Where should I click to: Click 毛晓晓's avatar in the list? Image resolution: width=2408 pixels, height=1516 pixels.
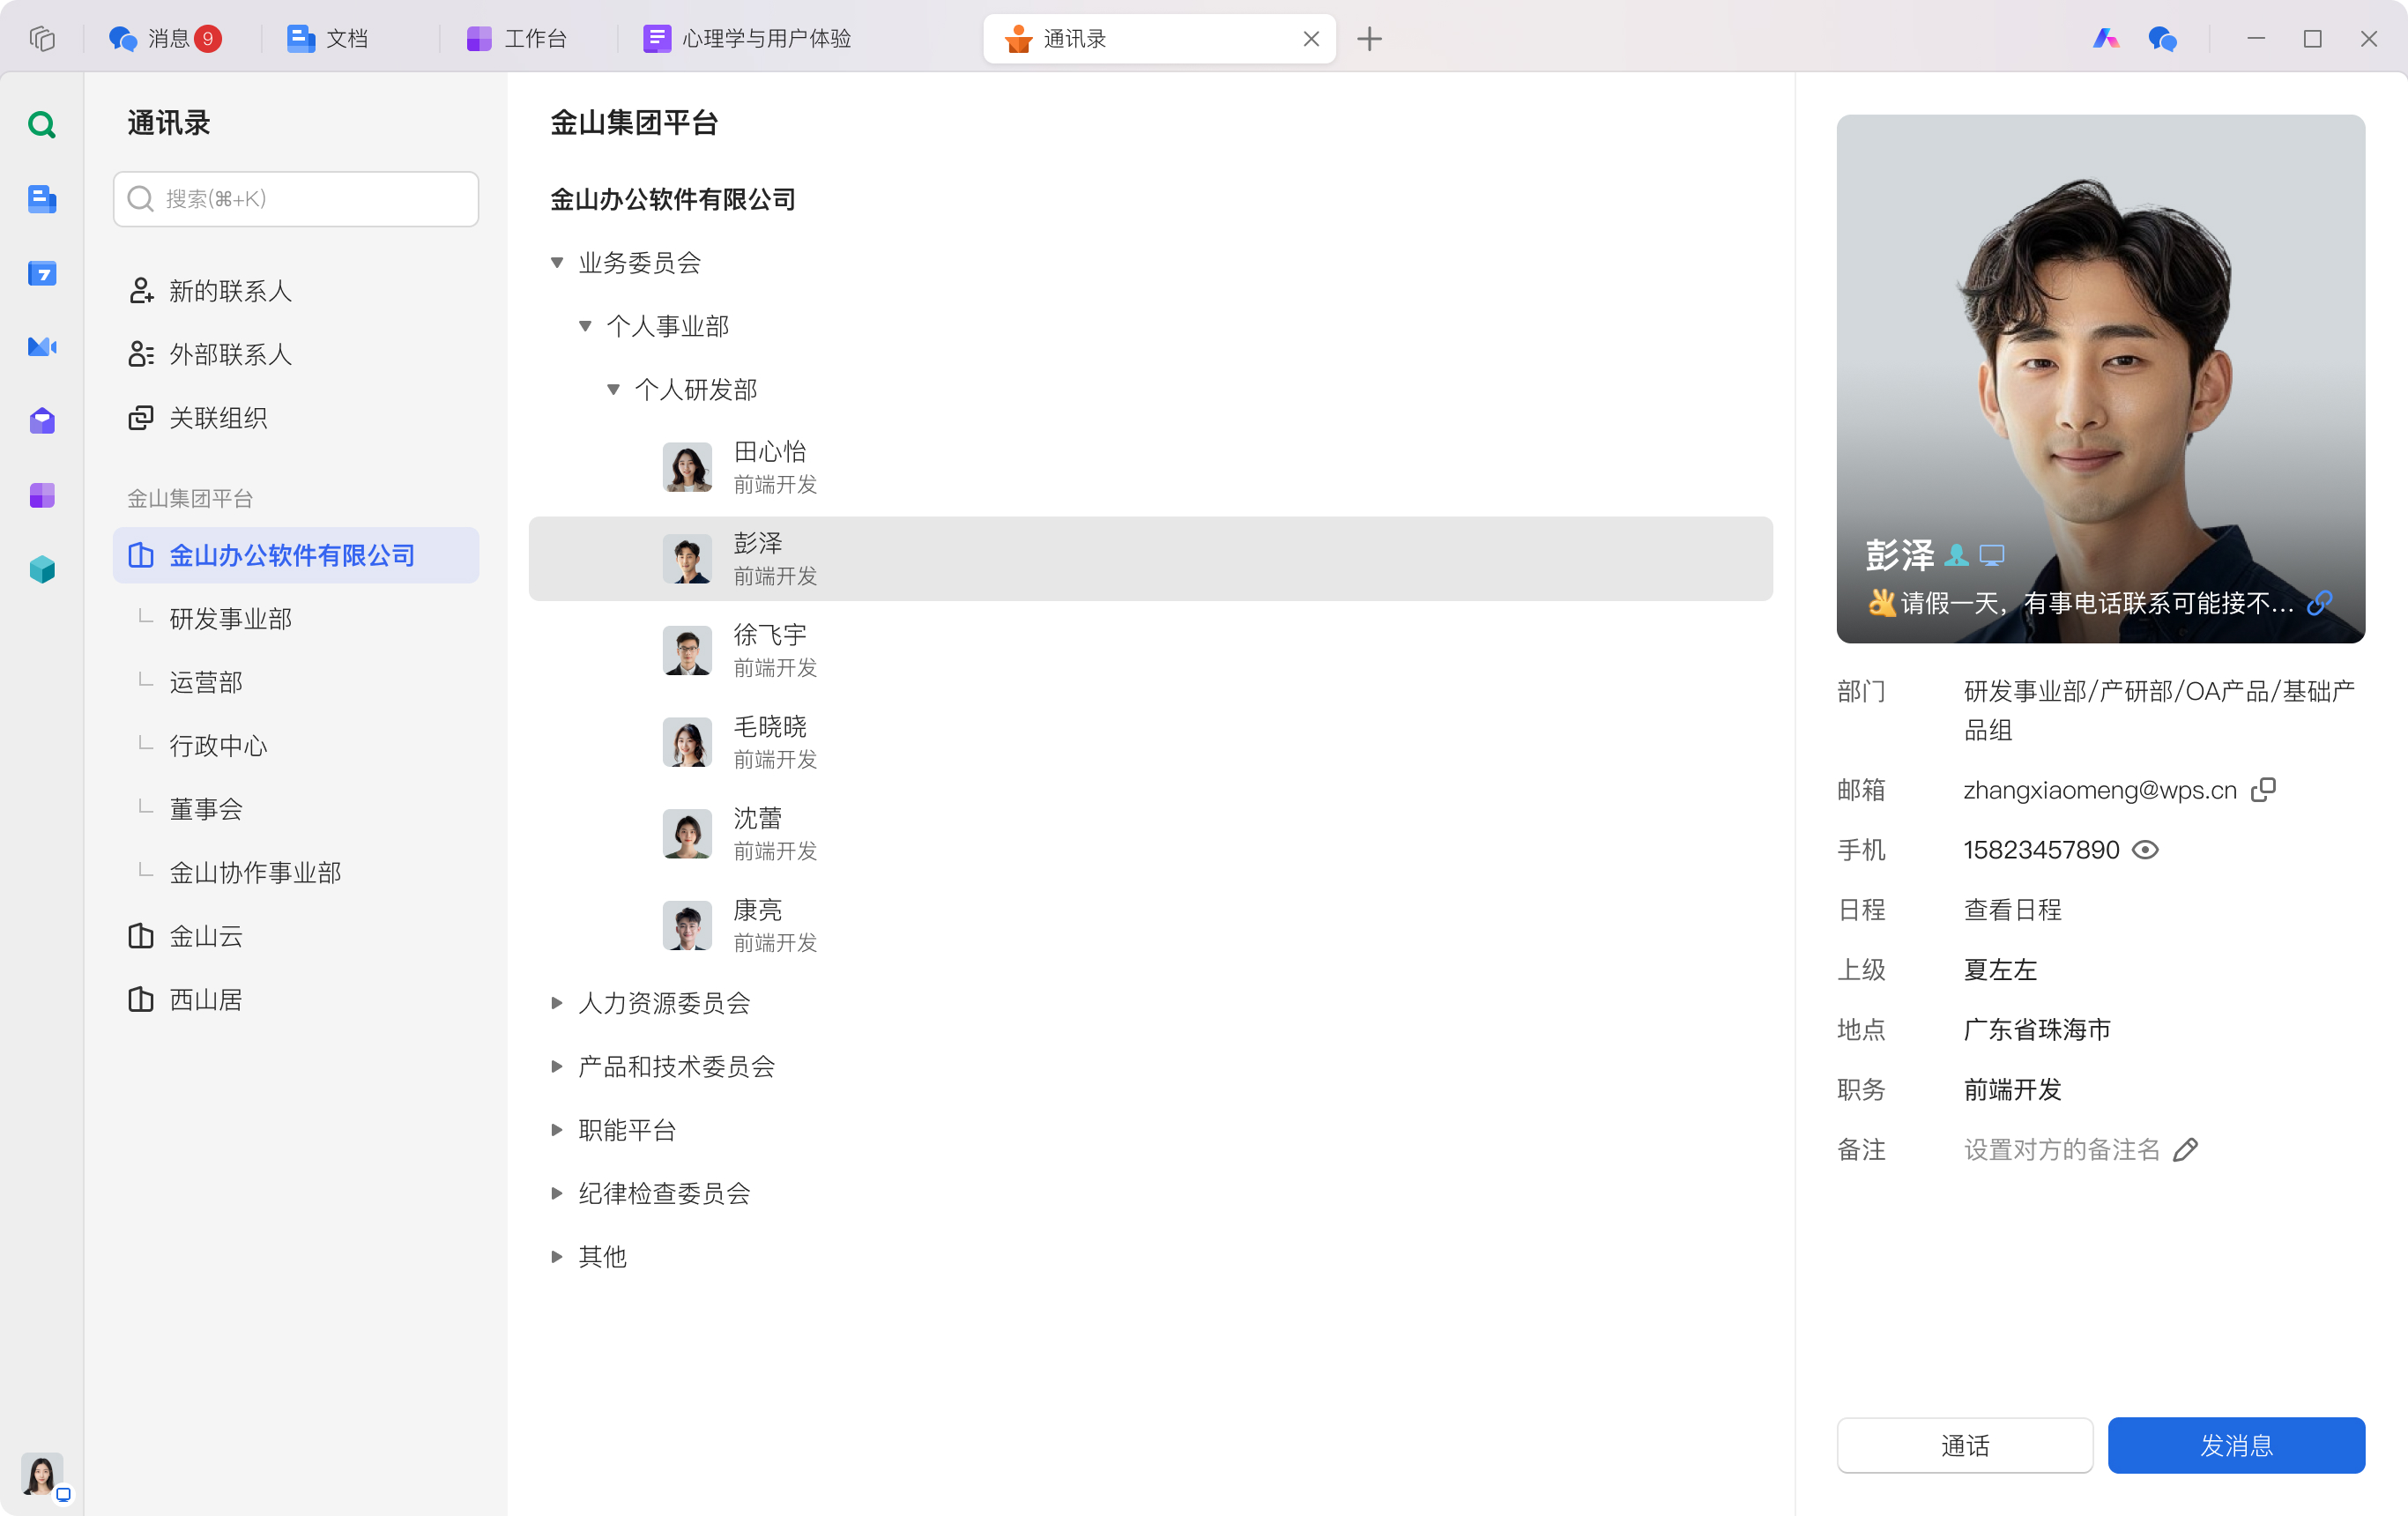[687, 742]
